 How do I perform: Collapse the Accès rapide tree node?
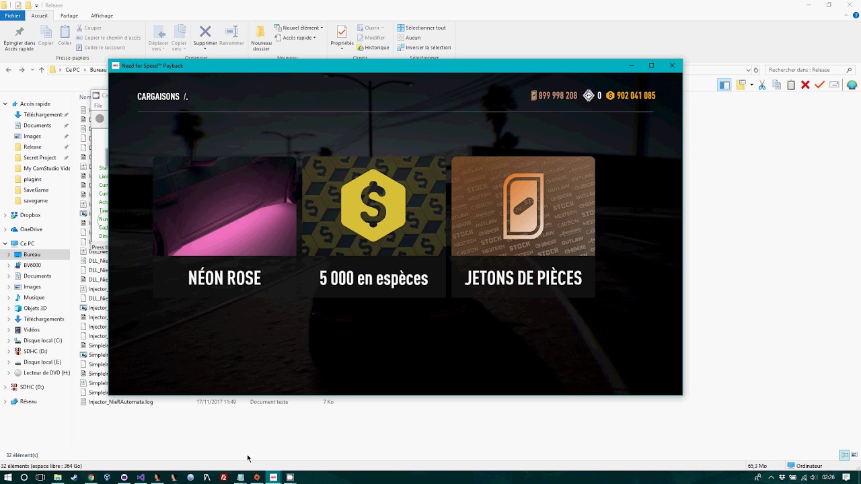[5, 104]
